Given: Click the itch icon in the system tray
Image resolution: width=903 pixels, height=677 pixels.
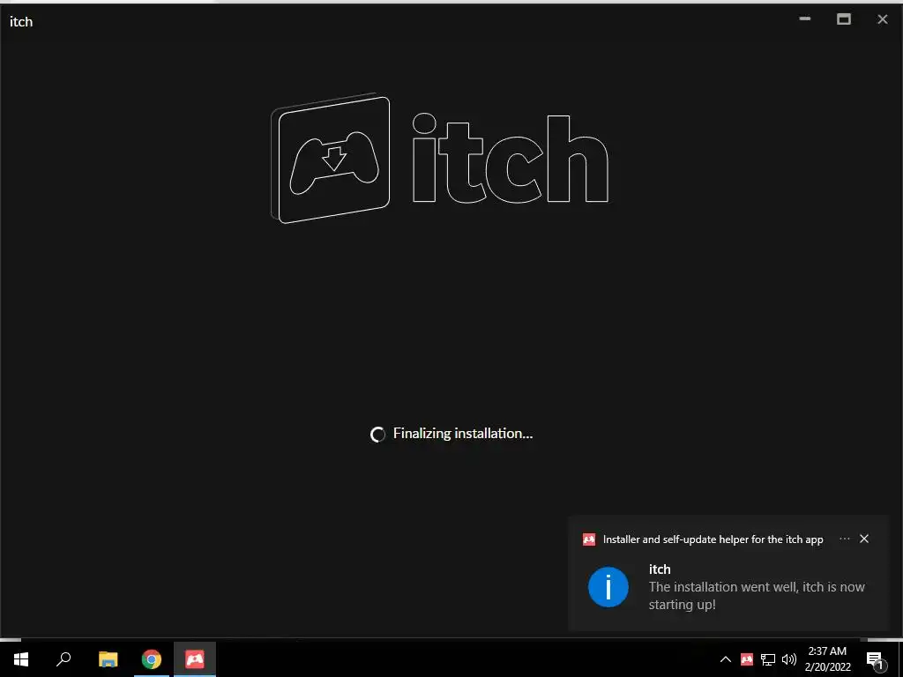Looking at the screenshot, I should pos(746,659).
